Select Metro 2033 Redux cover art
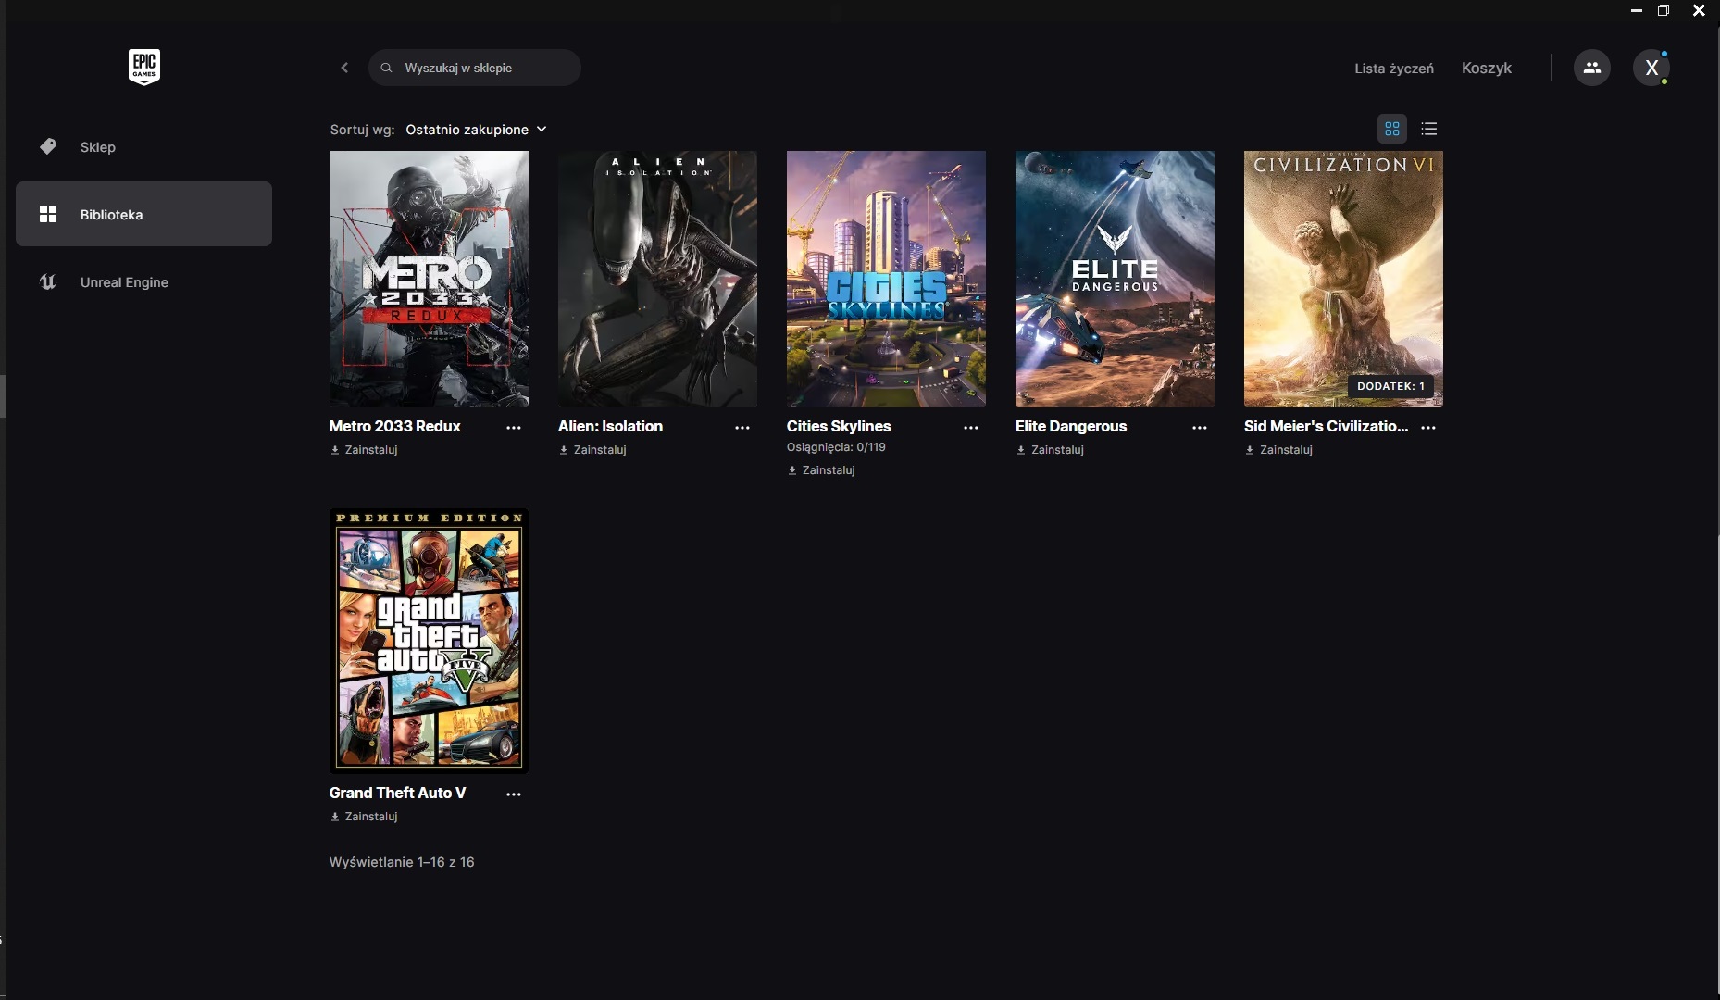The image size is (1720, 1000). tap(429, 279)
